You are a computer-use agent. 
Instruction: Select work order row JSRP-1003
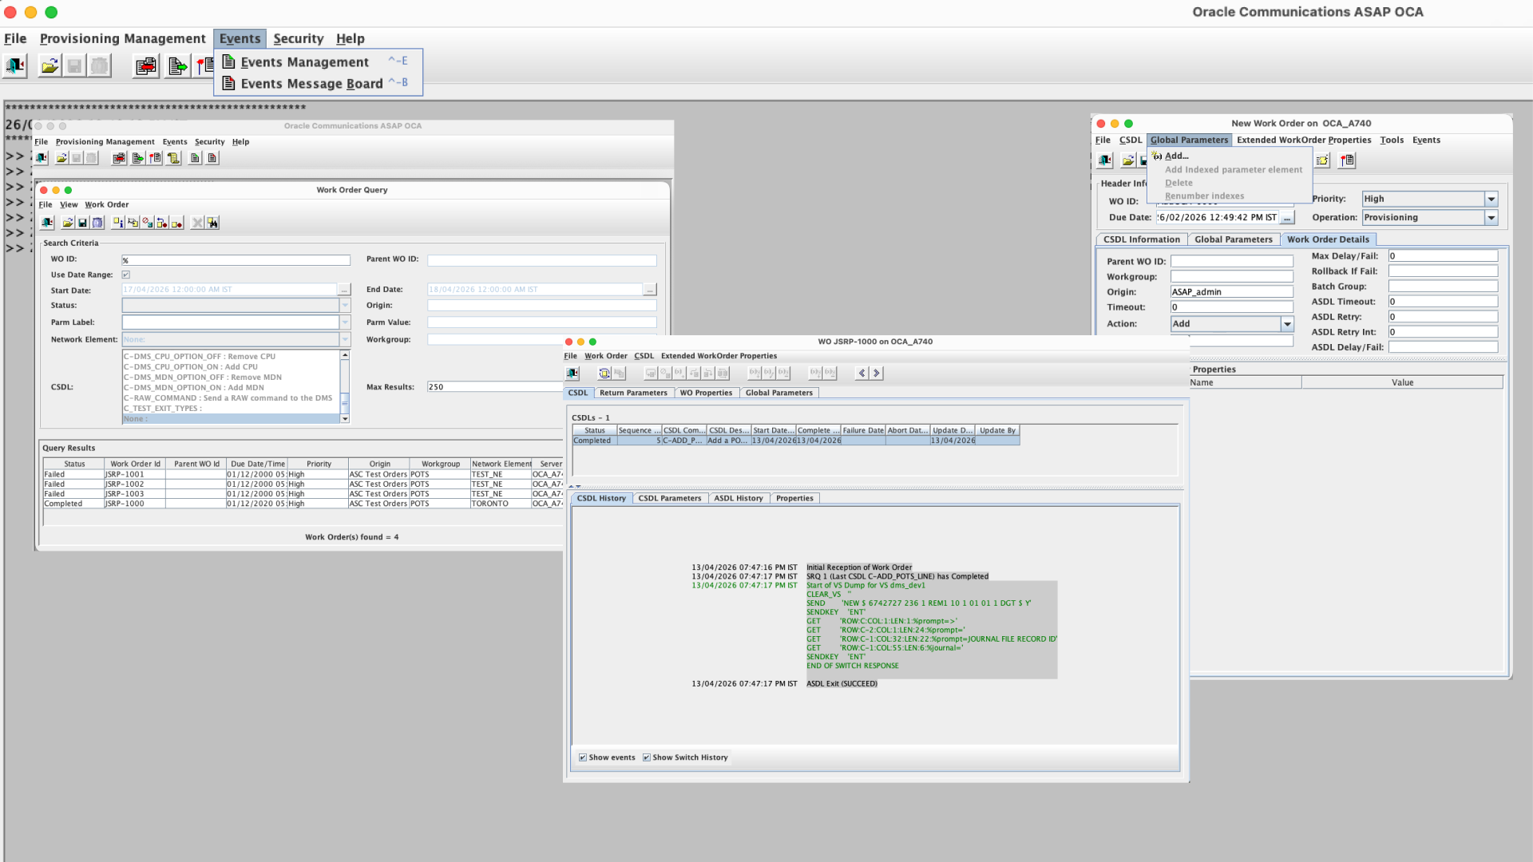303,494
